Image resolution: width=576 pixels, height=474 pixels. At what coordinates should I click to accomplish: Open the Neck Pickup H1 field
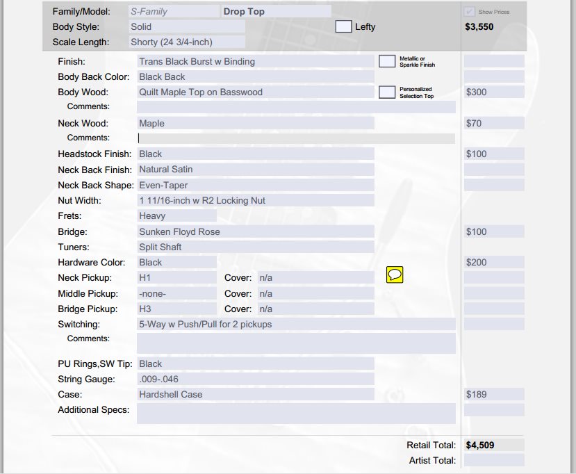[176, 277]
